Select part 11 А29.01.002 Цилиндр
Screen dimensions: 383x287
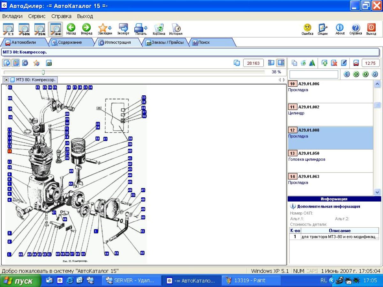click(330, 115)
